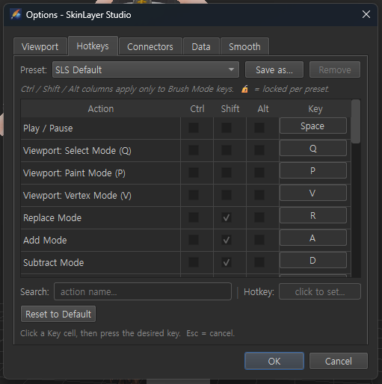
Task: Click the Search action name field
Action: tap(143, 291)
